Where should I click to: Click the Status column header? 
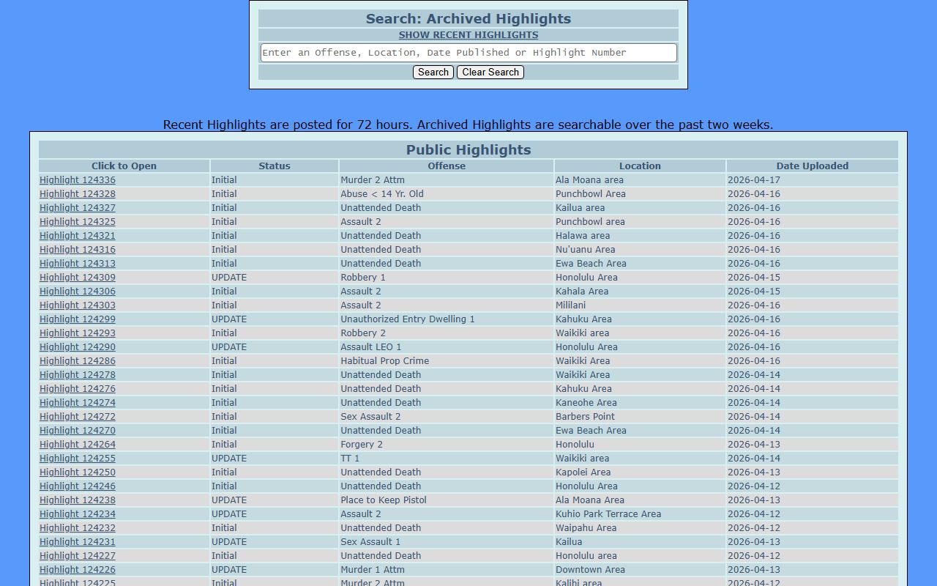point(275,166)
